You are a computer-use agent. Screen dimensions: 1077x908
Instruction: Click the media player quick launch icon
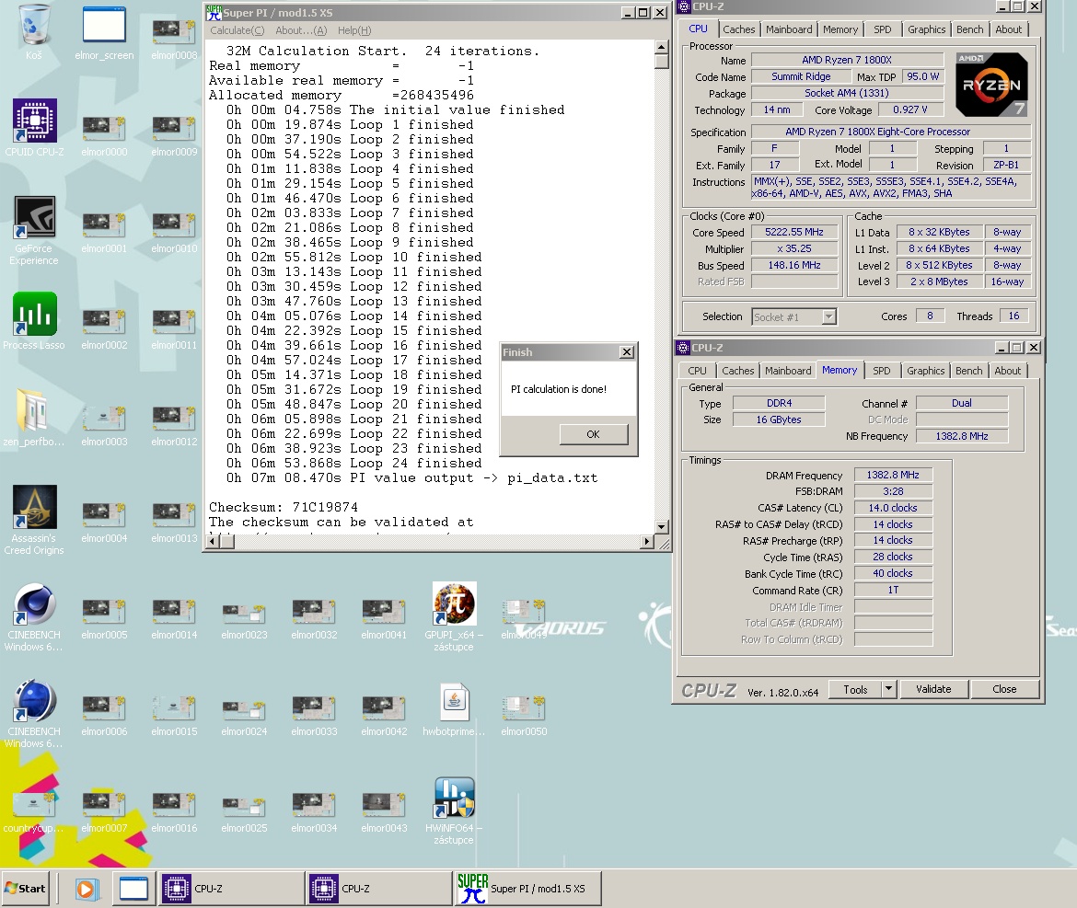pyautogui.click(x=87, y=889)
